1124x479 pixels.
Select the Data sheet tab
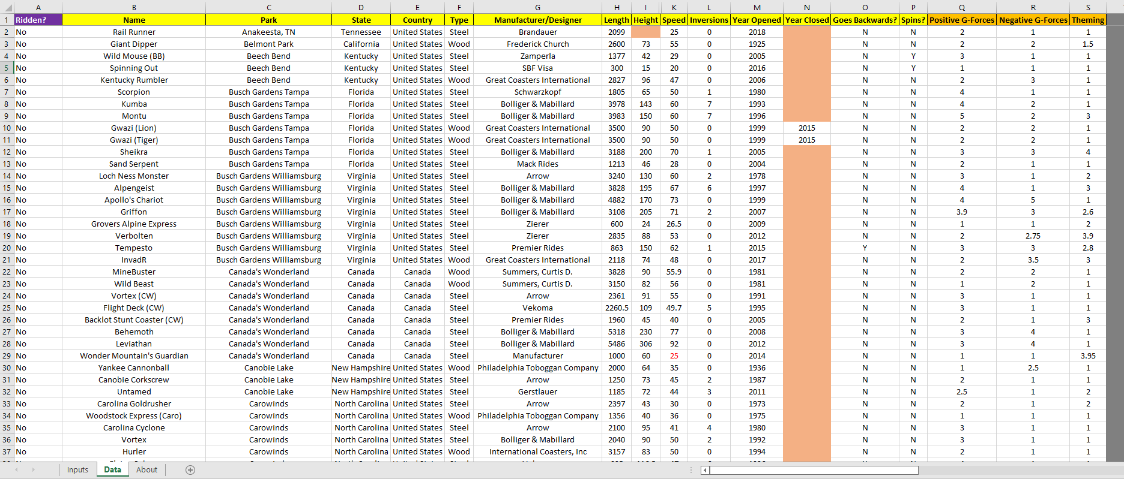coord(112,470)
